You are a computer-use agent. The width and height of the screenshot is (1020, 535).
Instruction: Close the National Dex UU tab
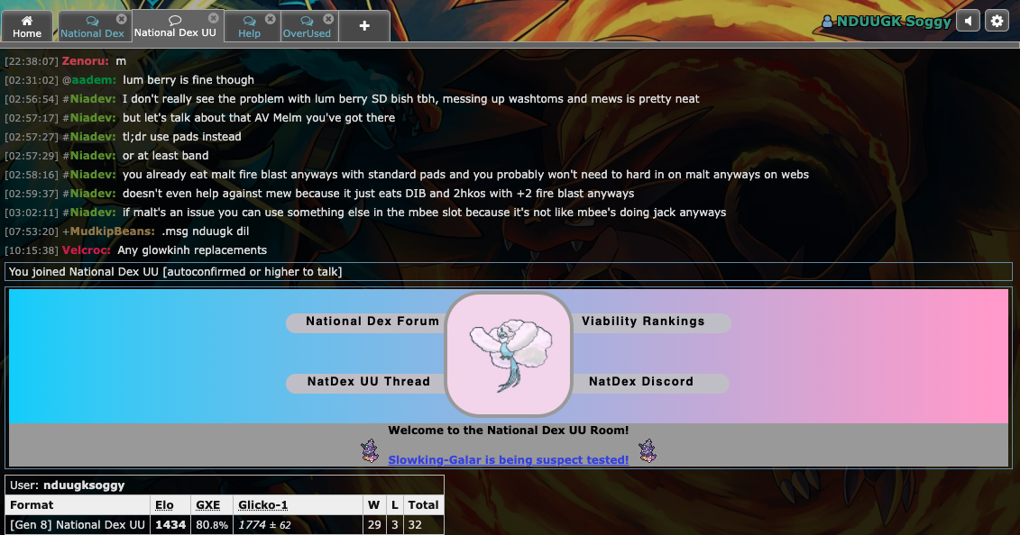pyautogui.click(x=214, y=18)
